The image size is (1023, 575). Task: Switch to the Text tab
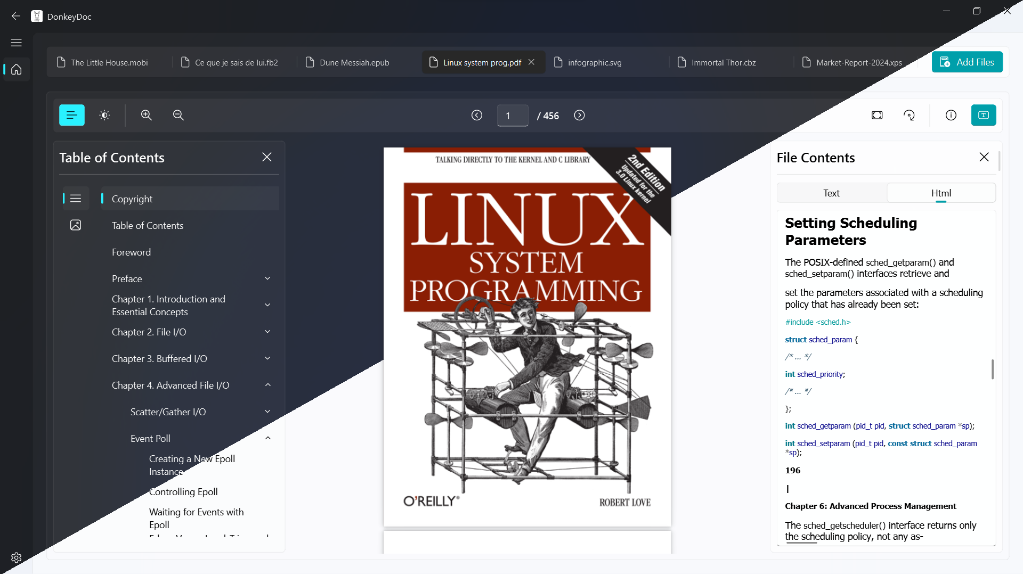pyautogui.click(x=831, y=193)
